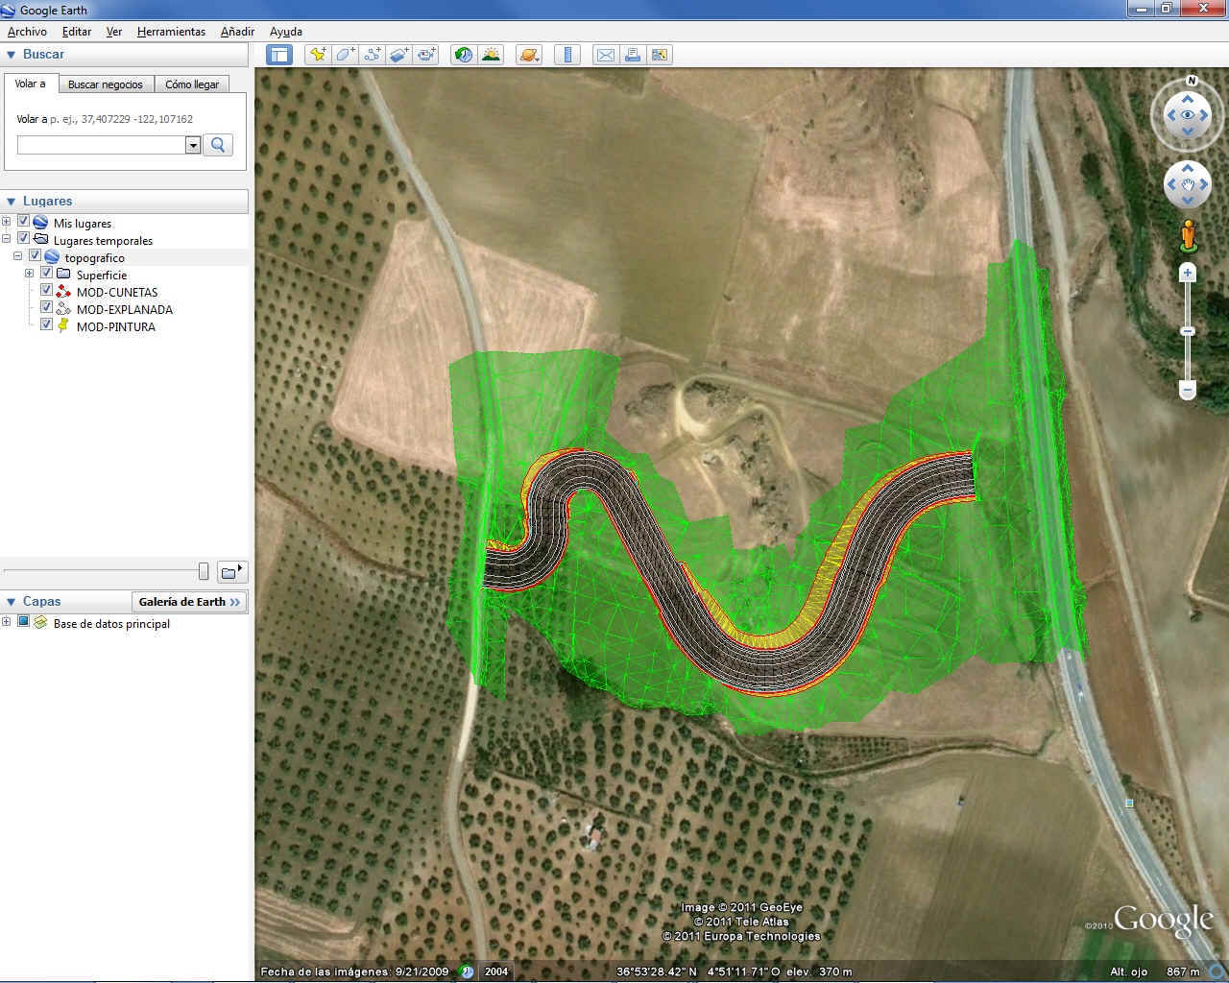Open the ruler measurement tool
The width and height of the screenshot is (1229, 983).
(567, 55)
